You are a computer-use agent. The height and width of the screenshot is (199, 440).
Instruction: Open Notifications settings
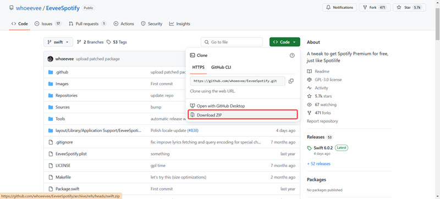pos(339,8)
